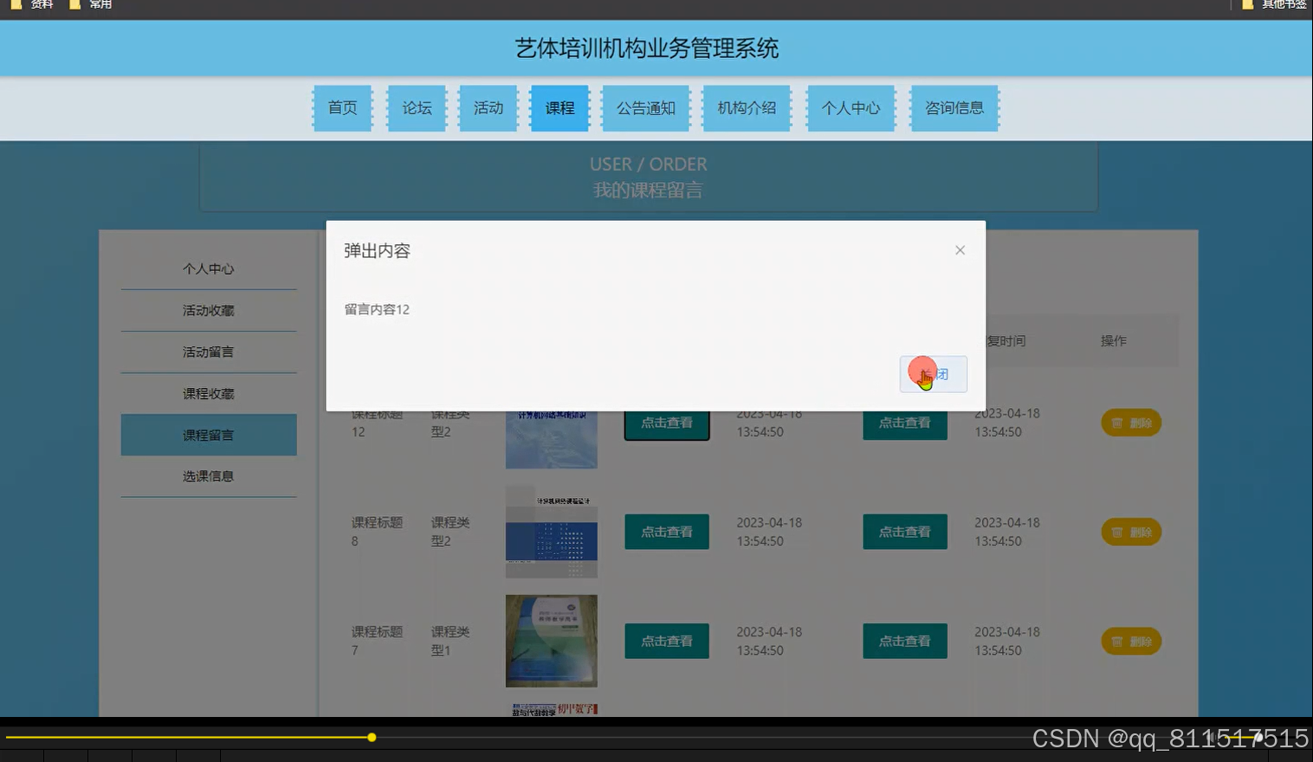
Task: Click the reply 点击查看 for 课程标题7
Action: (x=904, y=641)
